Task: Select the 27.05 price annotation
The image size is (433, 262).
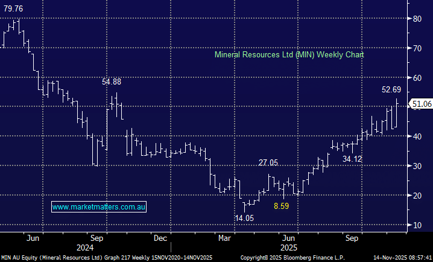Action: pyautogui.click(x=268, y=163)
